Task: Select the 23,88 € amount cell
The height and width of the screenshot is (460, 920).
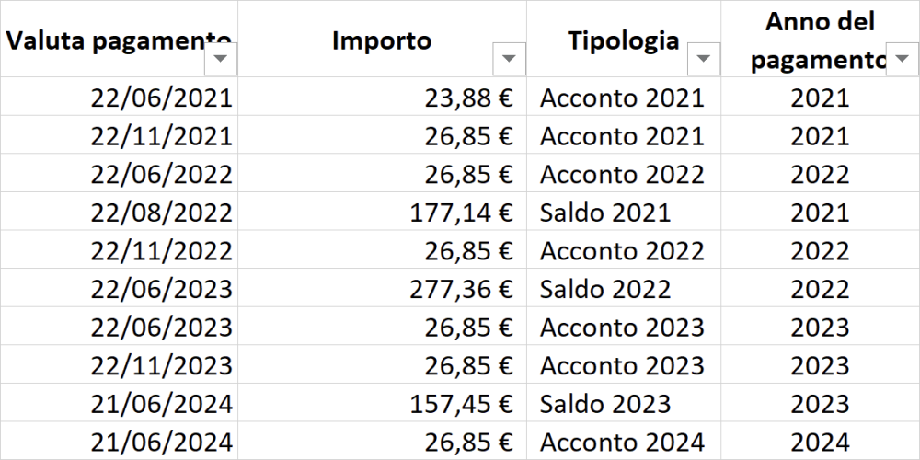Action: [382, 97]
